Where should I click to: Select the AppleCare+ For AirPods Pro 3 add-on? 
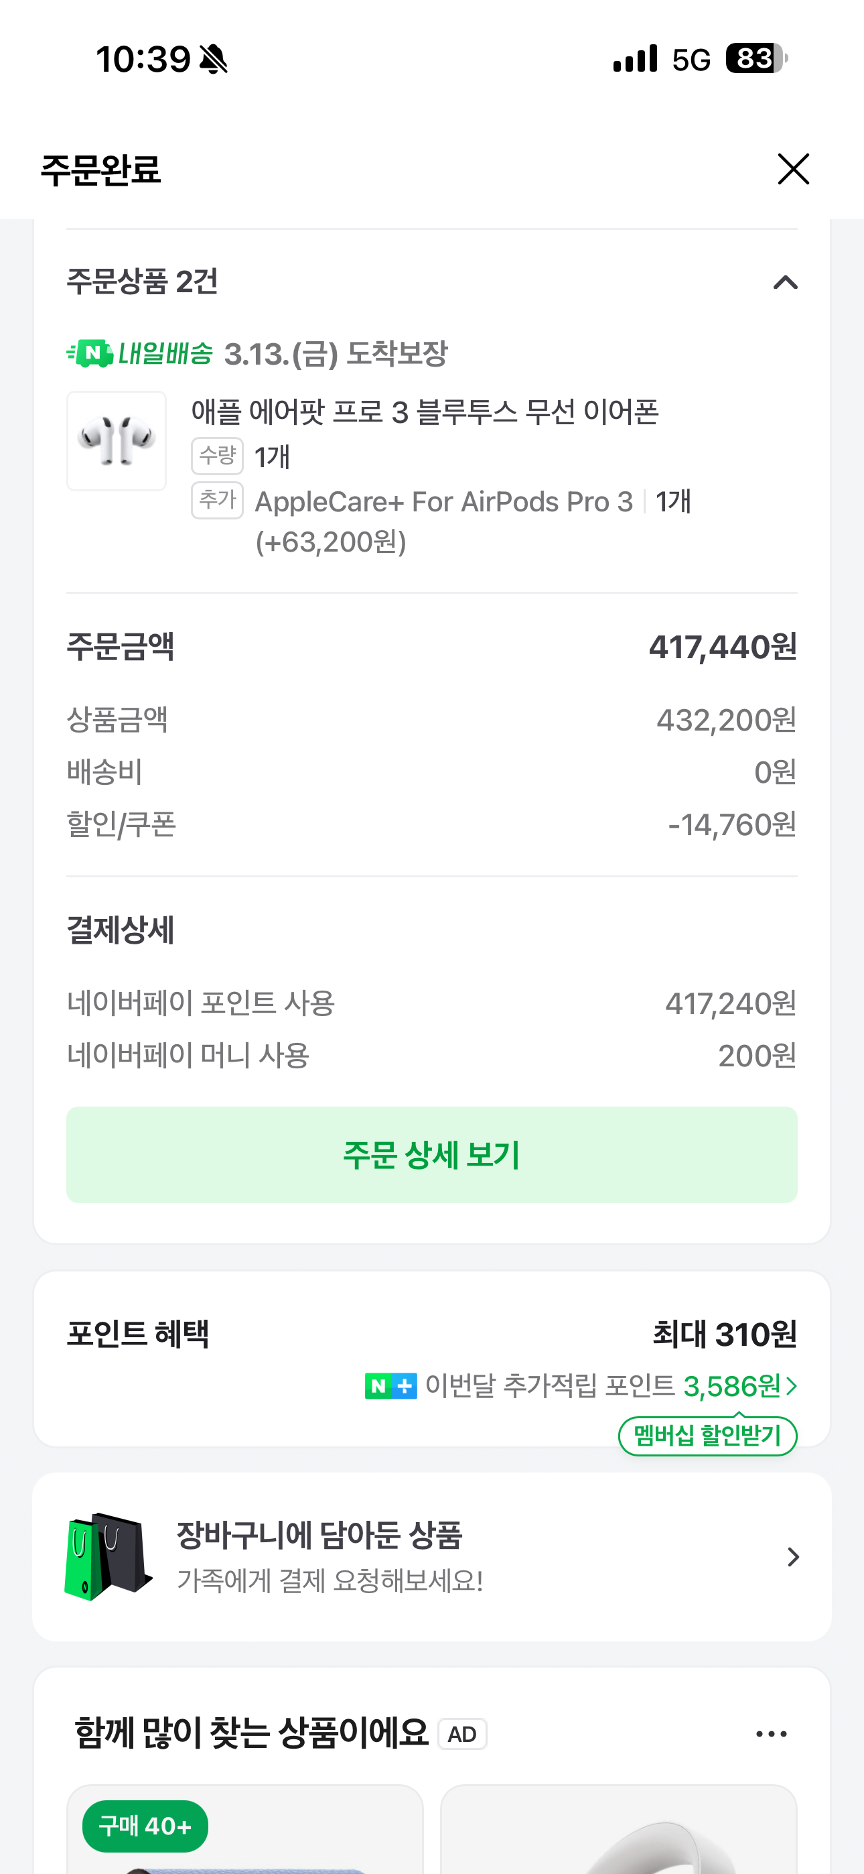coord(443,502)
